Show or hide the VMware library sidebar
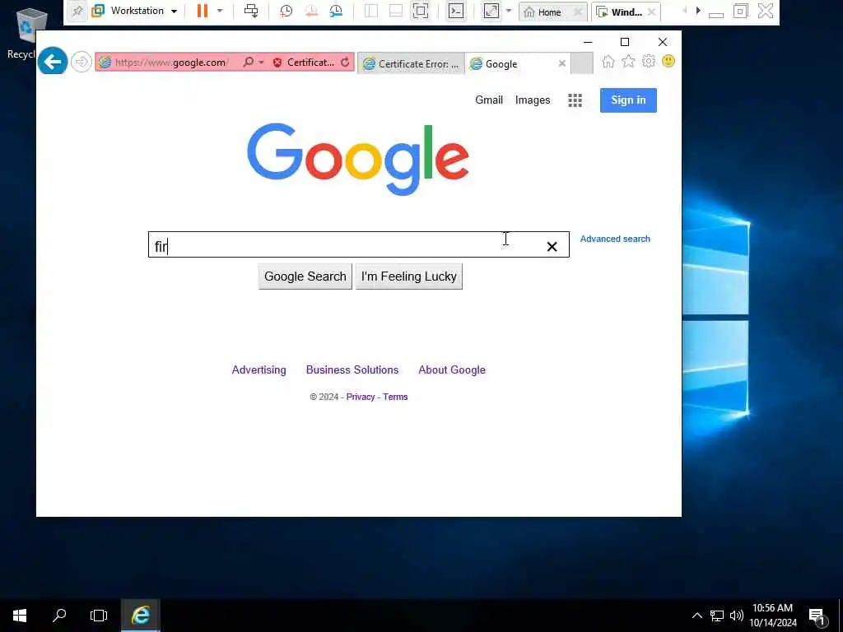 click(x=371, y=11)
